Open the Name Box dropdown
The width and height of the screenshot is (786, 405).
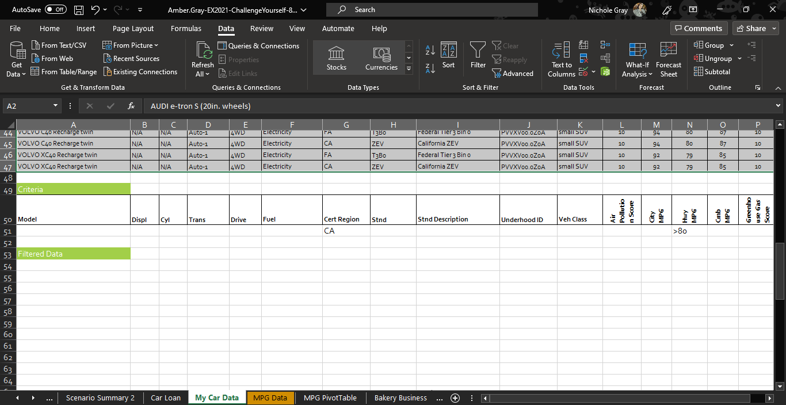pos(56,105)
